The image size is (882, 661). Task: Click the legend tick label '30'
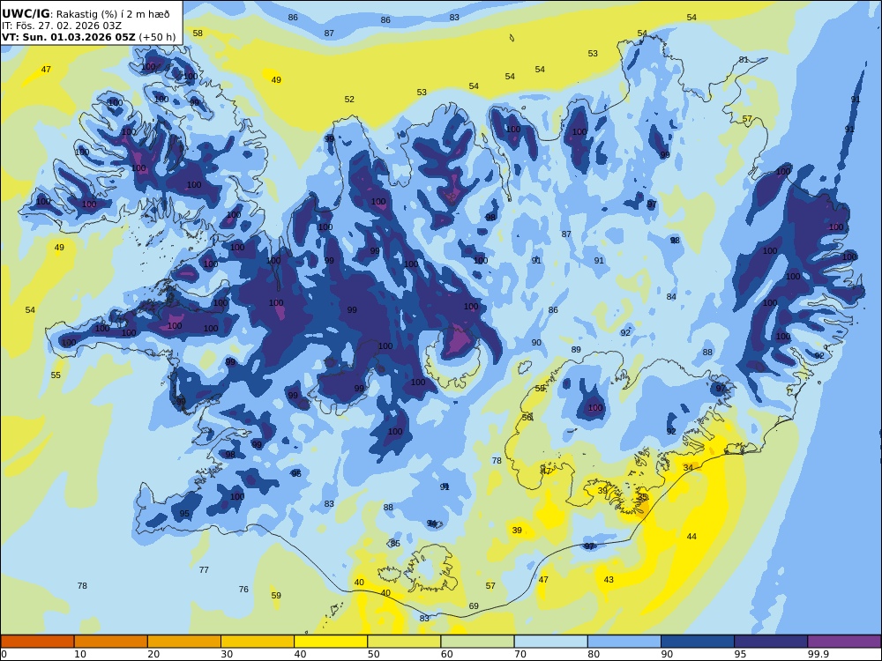coord(227,654)
